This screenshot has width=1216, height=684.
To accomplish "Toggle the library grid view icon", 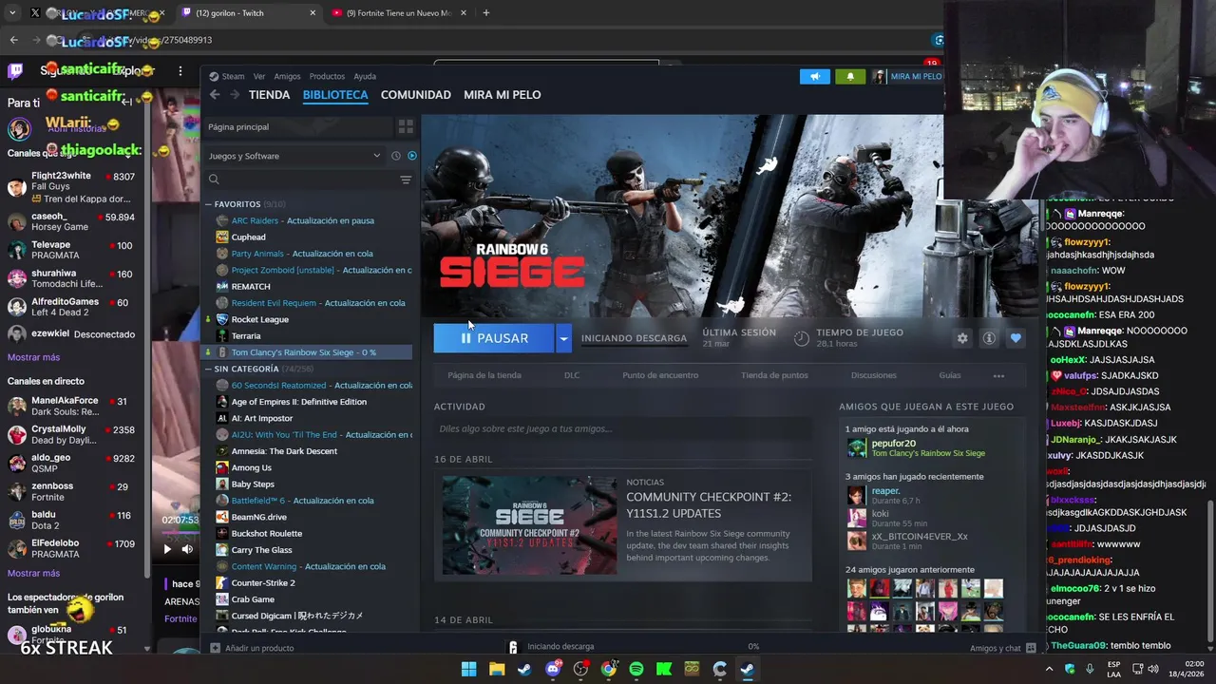I will coord(406,126).
